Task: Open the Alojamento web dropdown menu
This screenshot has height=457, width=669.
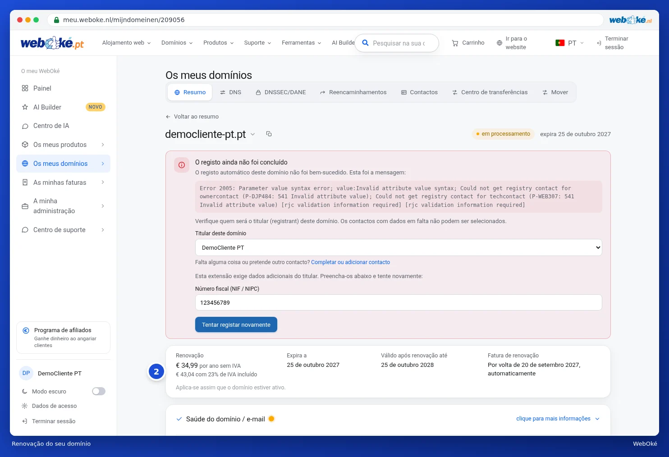Action: 127,43
